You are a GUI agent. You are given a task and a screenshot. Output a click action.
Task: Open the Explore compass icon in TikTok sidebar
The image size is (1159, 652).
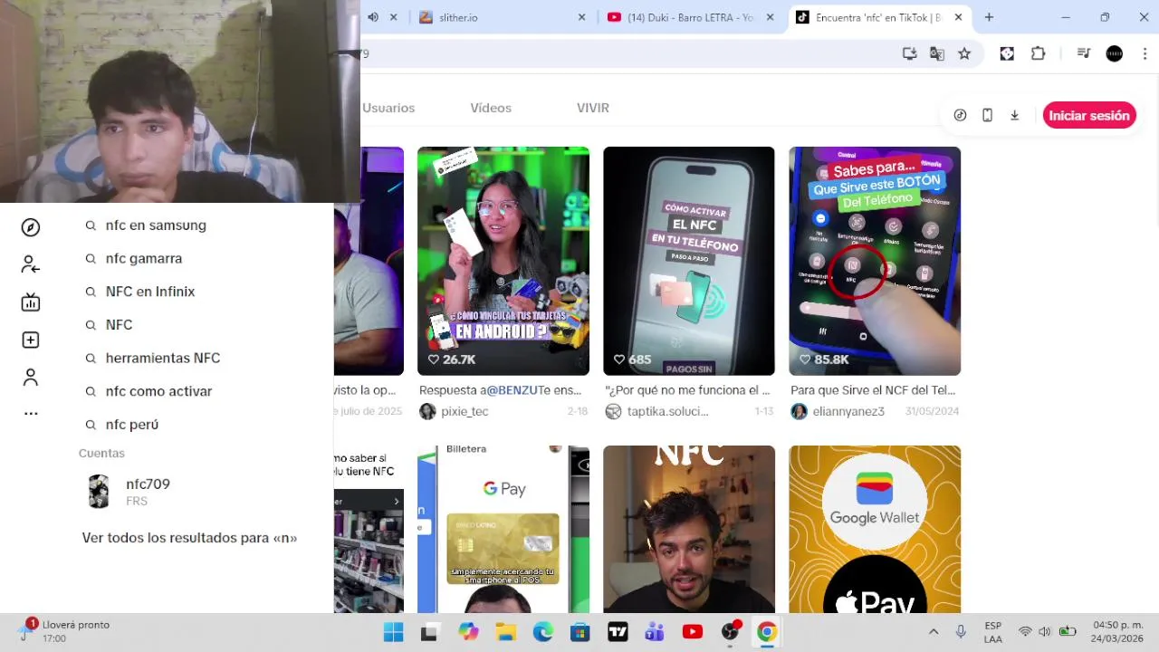(x=31, y=227)
